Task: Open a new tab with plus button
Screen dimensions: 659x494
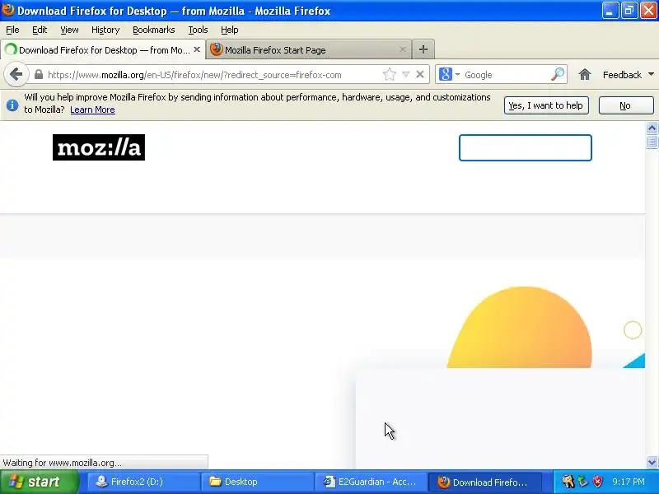Action: [423, 49]
